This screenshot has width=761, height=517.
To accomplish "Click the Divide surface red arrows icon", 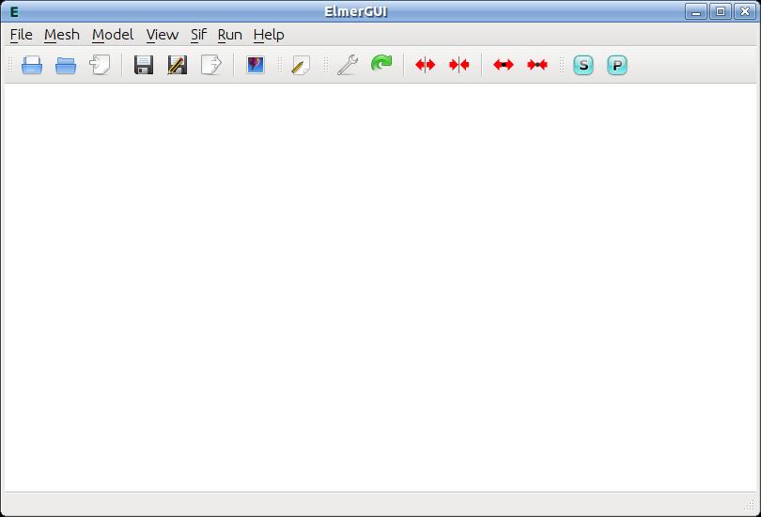I will 426,65.
